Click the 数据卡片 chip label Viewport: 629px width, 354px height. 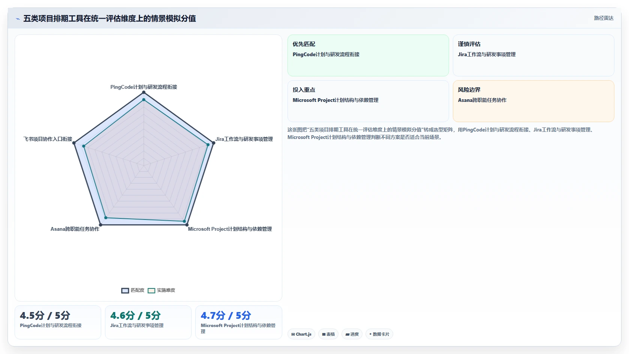point(381,334)
